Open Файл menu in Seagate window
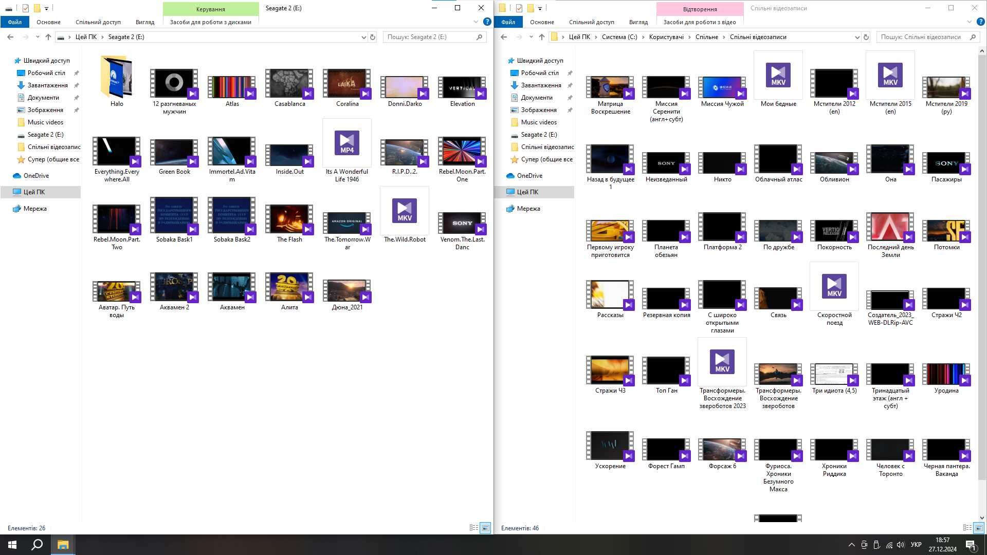 pos(15,22)
